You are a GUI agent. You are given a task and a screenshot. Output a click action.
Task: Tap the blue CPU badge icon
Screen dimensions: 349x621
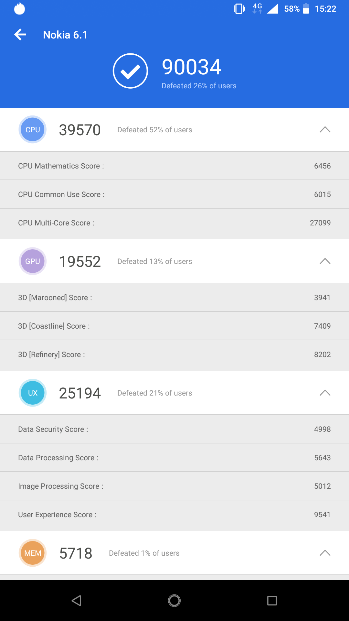(33, 129)
